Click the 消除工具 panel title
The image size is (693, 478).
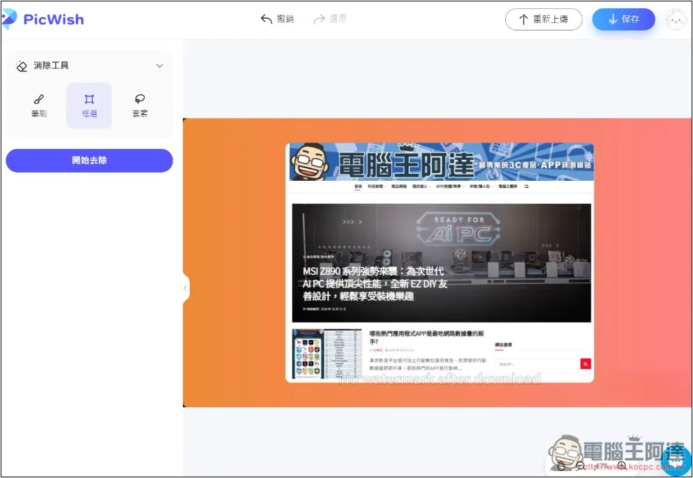(x=51, y=66)
